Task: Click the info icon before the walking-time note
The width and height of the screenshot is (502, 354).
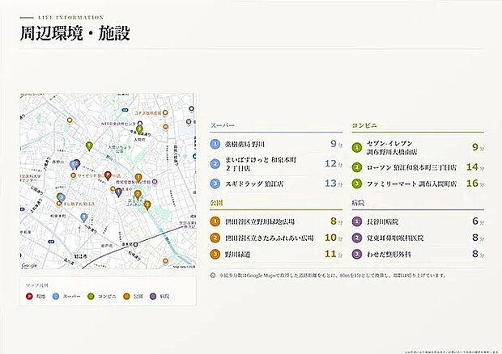Action: (213, 276)
